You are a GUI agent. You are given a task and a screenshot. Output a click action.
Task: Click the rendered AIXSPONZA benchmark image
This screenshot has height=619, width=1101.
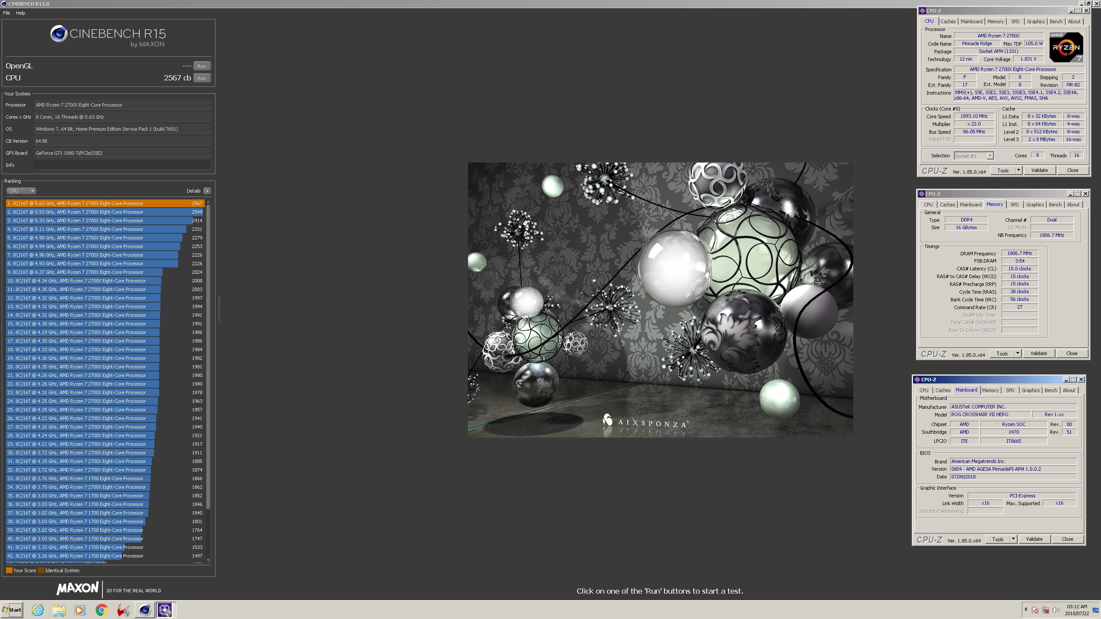pyautogui.click(x=660, y=300)
